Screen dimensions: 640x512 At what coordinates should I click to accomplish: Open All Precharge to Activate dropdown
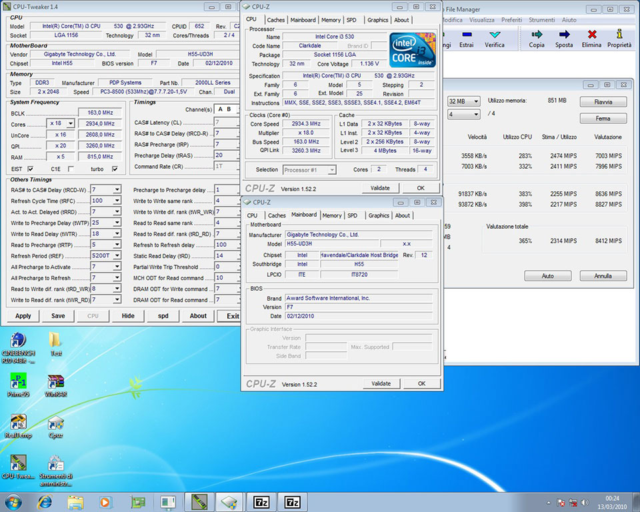click(117, 267)
